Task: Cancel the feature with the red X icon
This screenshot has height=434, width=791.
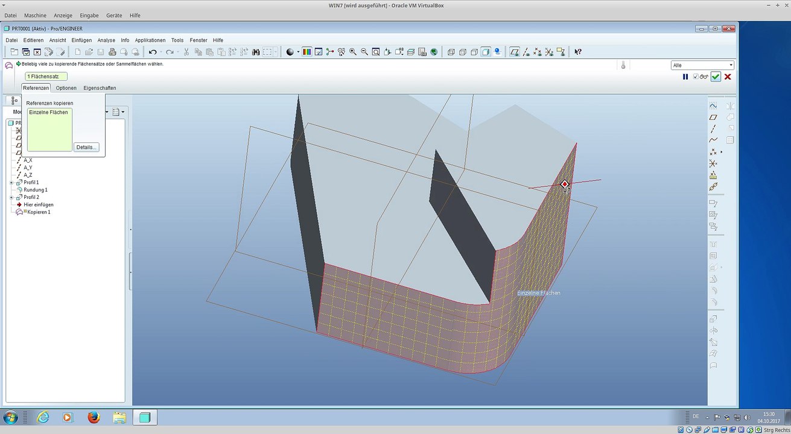Action: click(728, 77)
